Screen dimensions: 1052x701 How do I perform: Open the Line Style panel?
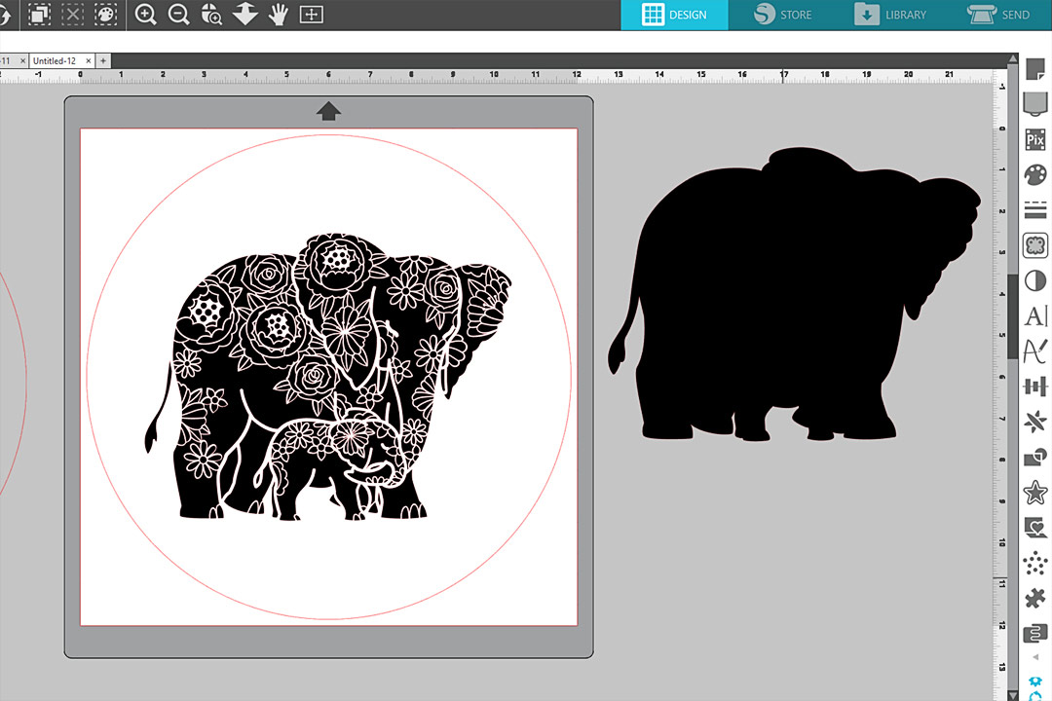click(1034, 211)
